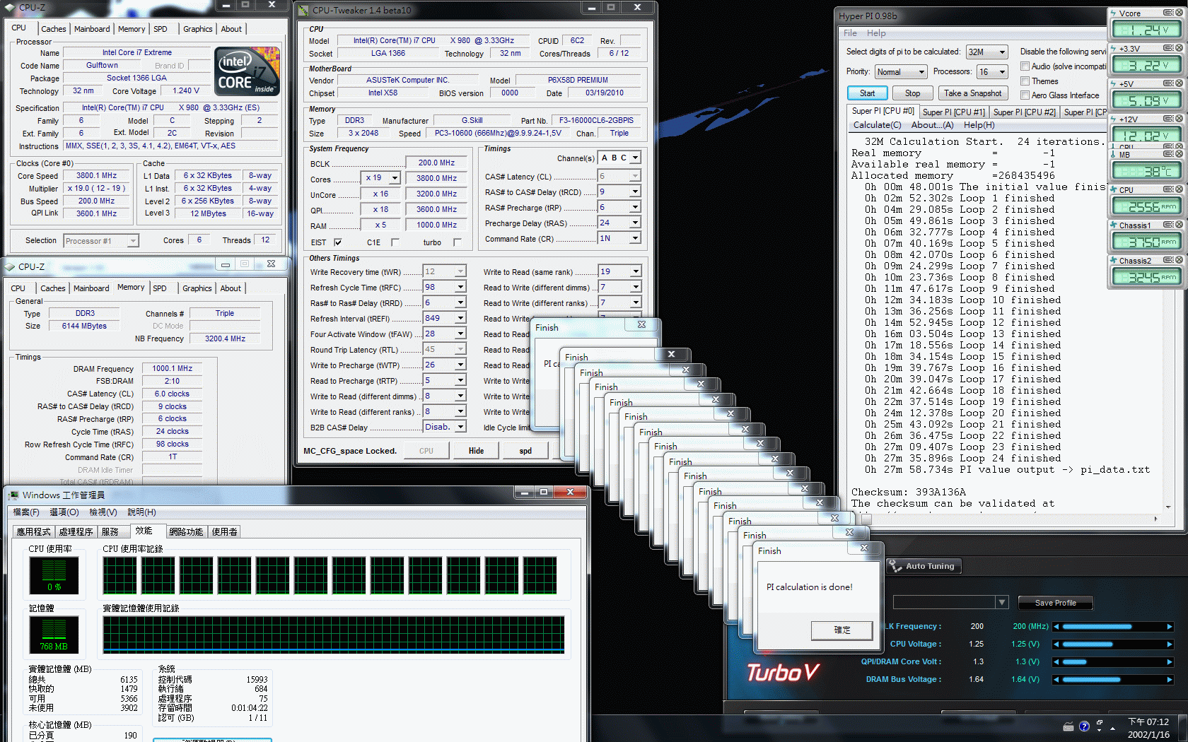This screenshot has width=1188, height=742.
Task: Close the +3.3V sensor gadget
Action: point(1179,48)
